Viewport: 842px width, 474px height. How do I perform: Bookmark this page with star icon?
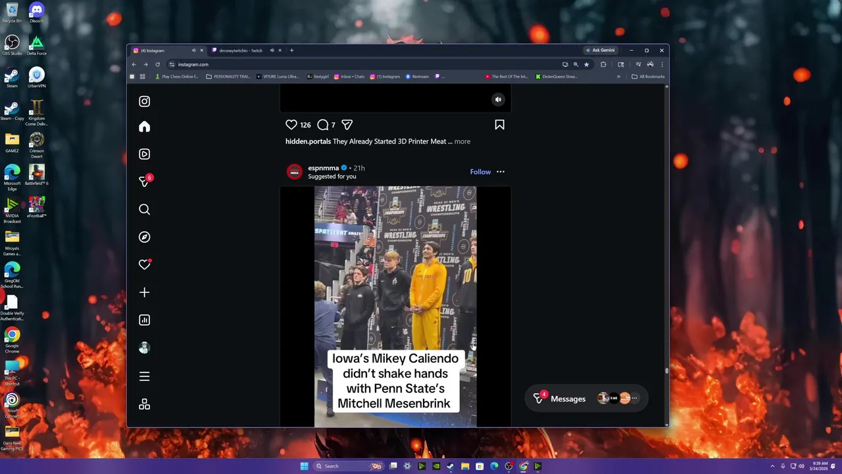[x=586, y=64]
